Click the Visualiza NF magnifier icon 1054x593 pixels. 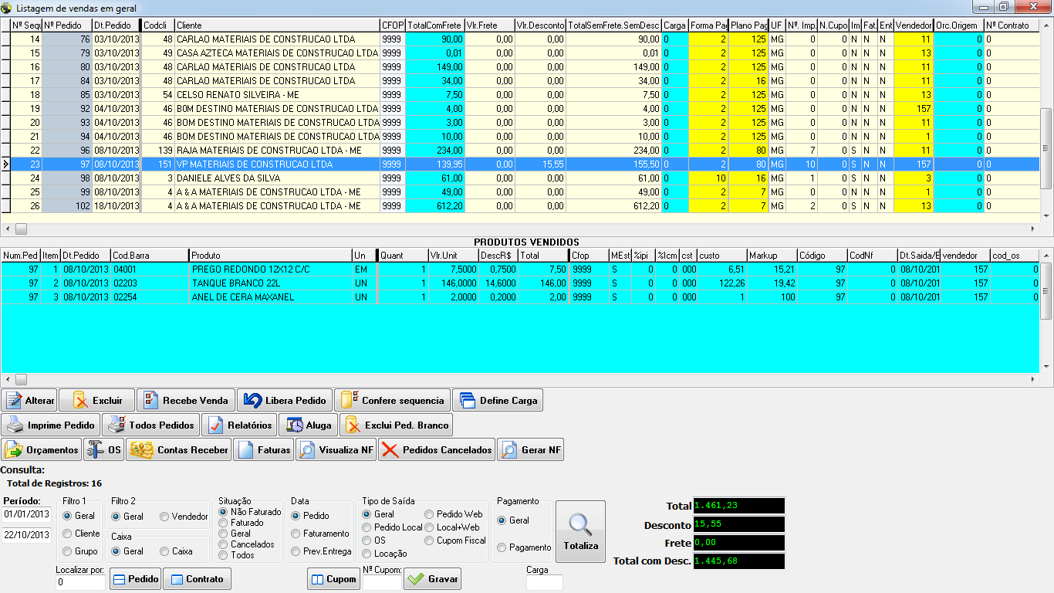pyautogui.click(x=306, y=449)
